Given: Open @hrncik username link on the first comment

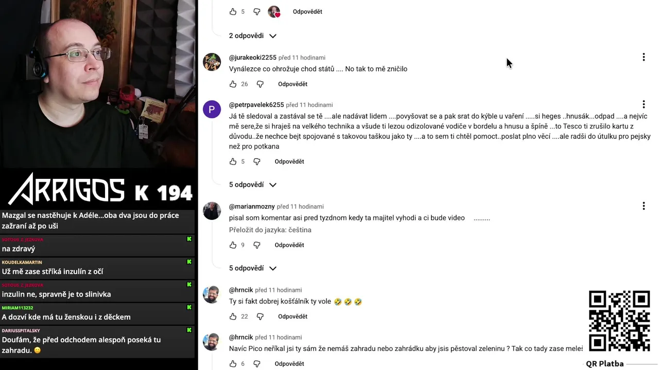Looking at the screenshot, I should coord(241,290).
